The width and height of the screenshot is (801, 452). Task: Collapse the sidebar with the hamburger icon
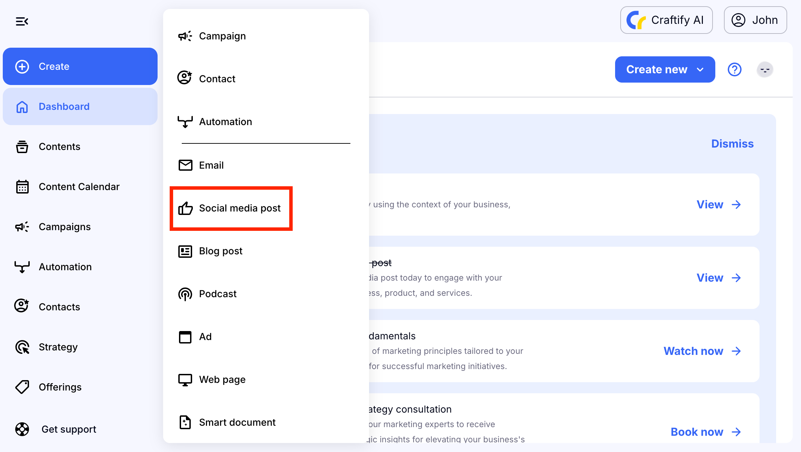point(22,21)
